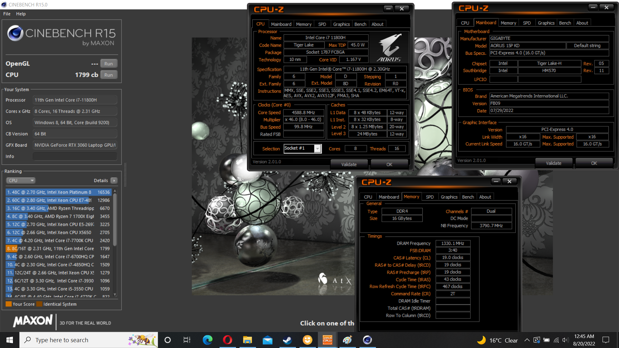This screenshot has width=619, height=348.
Task: Open the display tray icon next to battery
Action: tap(537, 340)
